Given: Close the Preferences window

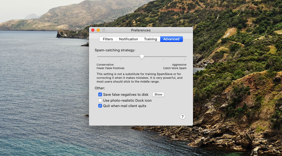Looking at the screenshot, I should point(93,30).
